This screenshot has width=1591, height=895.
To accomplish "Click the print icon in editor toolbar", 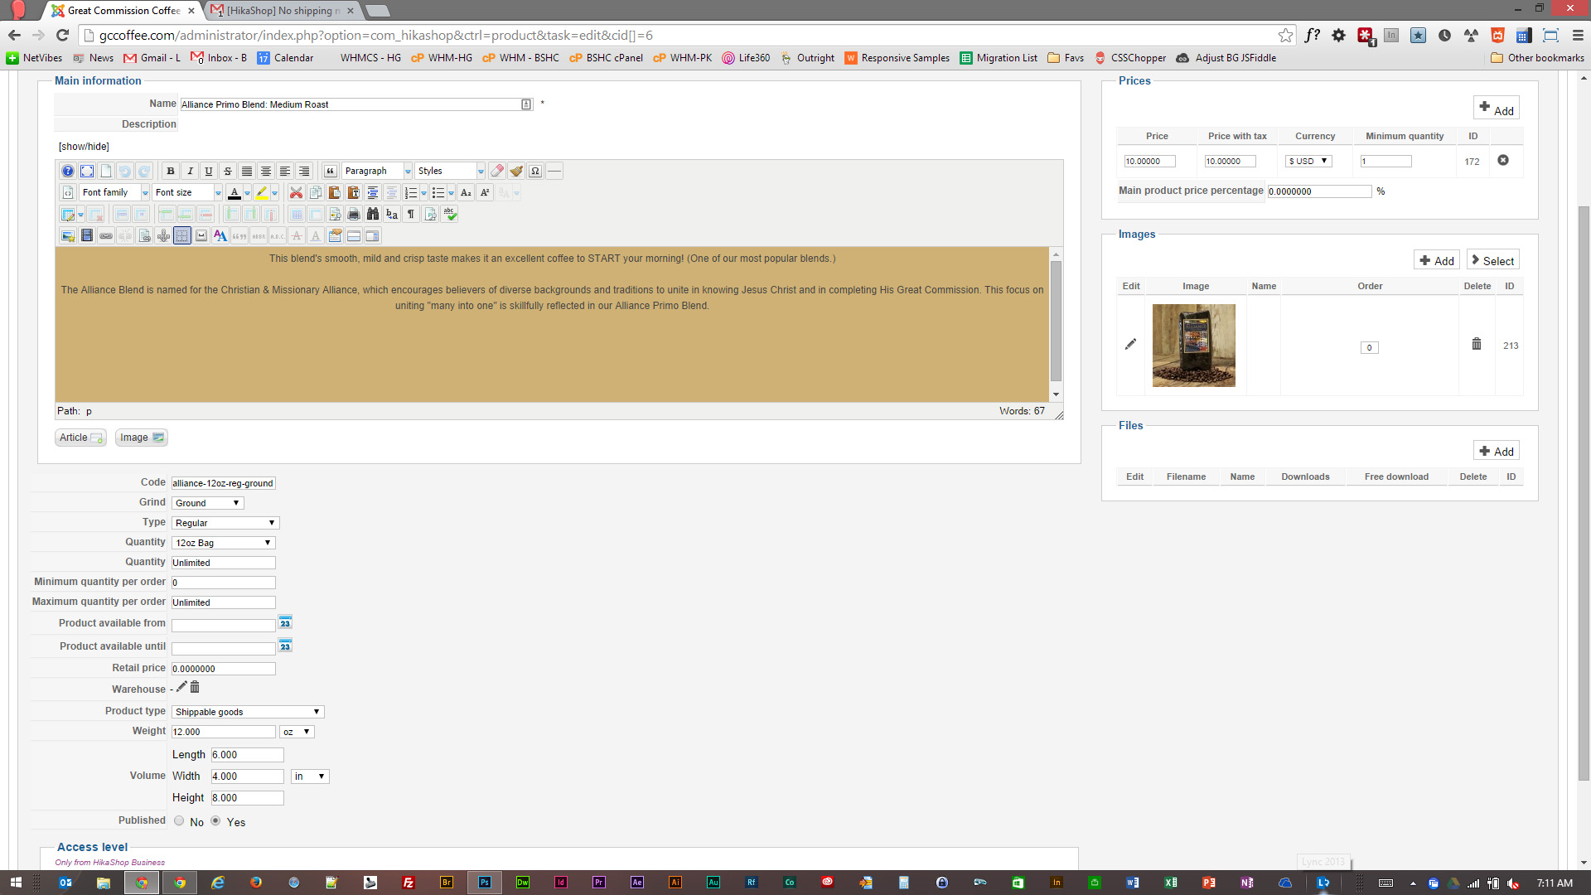I will pyautogui.click(x=354, y=214).
